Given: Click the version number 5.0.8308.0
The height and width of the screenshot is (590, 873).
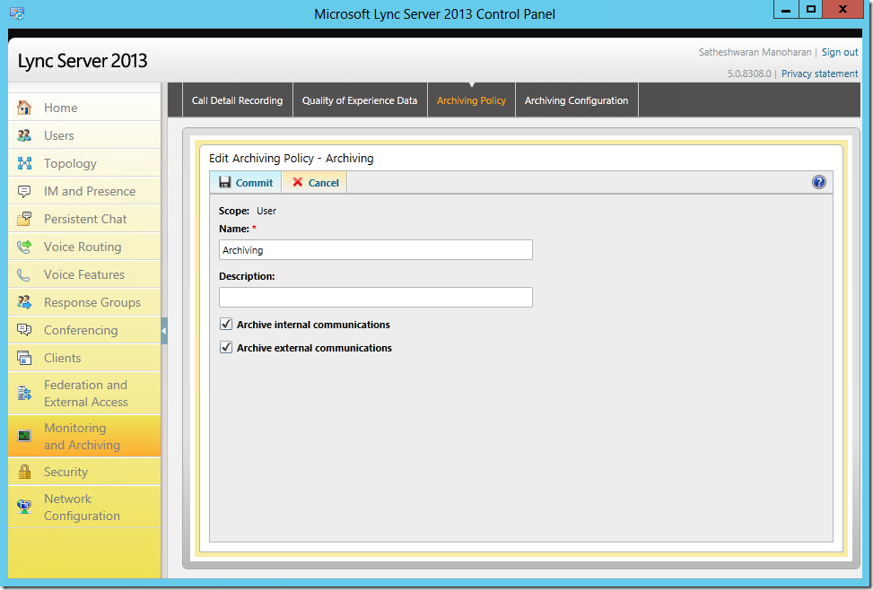Looking at the screenshot, I should pos(749,74).
